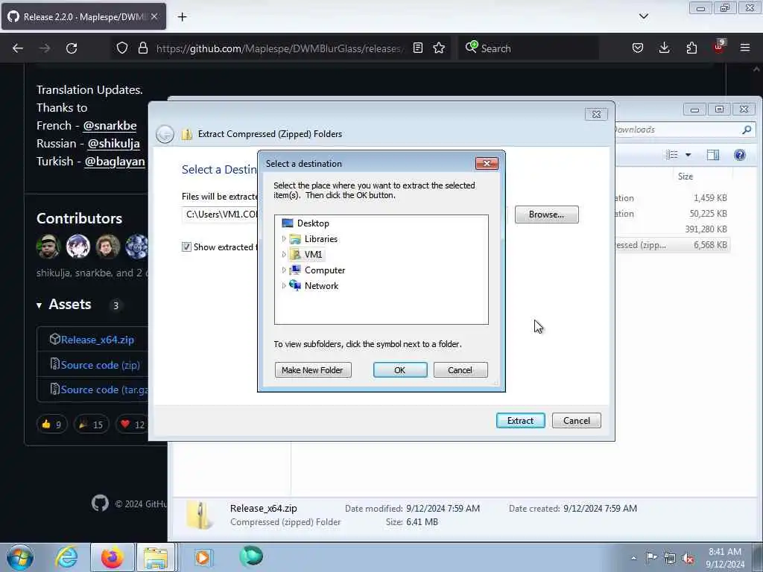The width and height of the screenshot is (763, 572).
Task: Open @snarkbe contributor profile link
Action: pyautogui.click(x=110, y=125)
